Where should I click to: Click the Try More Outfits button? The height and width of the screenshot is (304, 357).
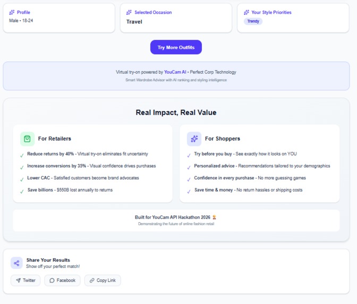tap(176, 47)
